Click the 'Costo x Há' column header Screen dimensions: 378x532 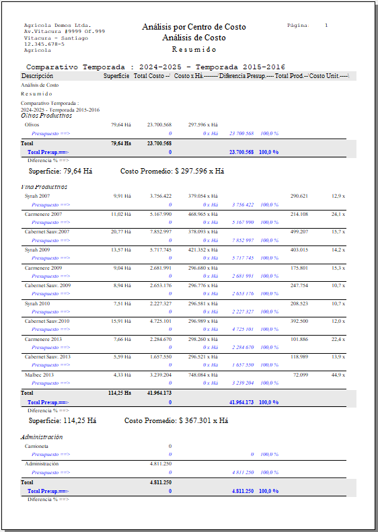pos(188,76)
